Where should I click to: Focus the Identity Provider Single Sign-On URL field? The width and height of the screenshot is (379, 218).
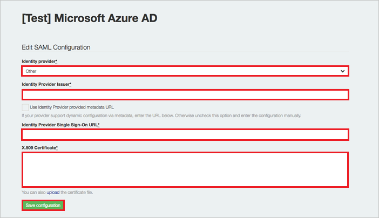click(185, 134)
